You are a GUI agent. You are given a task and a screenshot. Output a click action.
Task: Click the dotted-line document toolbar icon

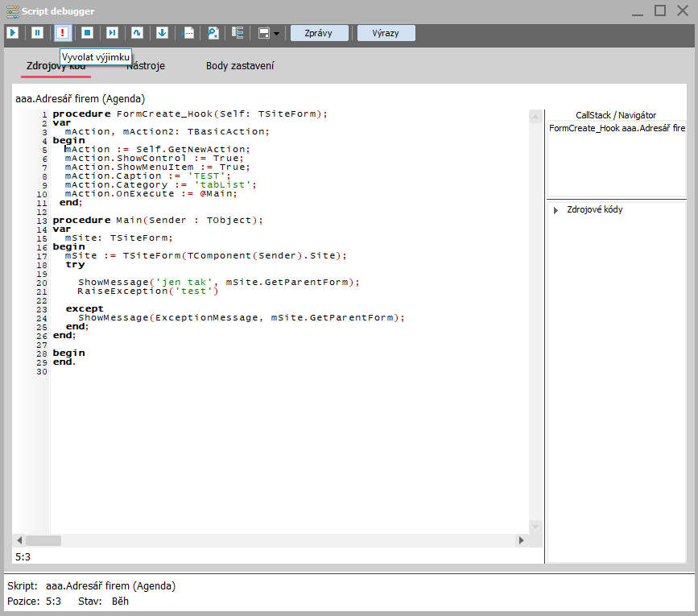click(188, 33)
